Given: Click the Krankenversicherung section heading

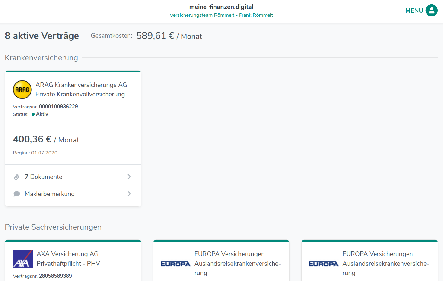Looking at the screenshot, I should 41,57.
